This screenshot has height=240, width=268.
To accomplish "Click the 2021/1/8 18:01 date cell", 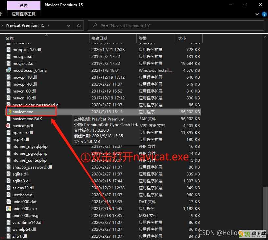I will coord(106,70).
